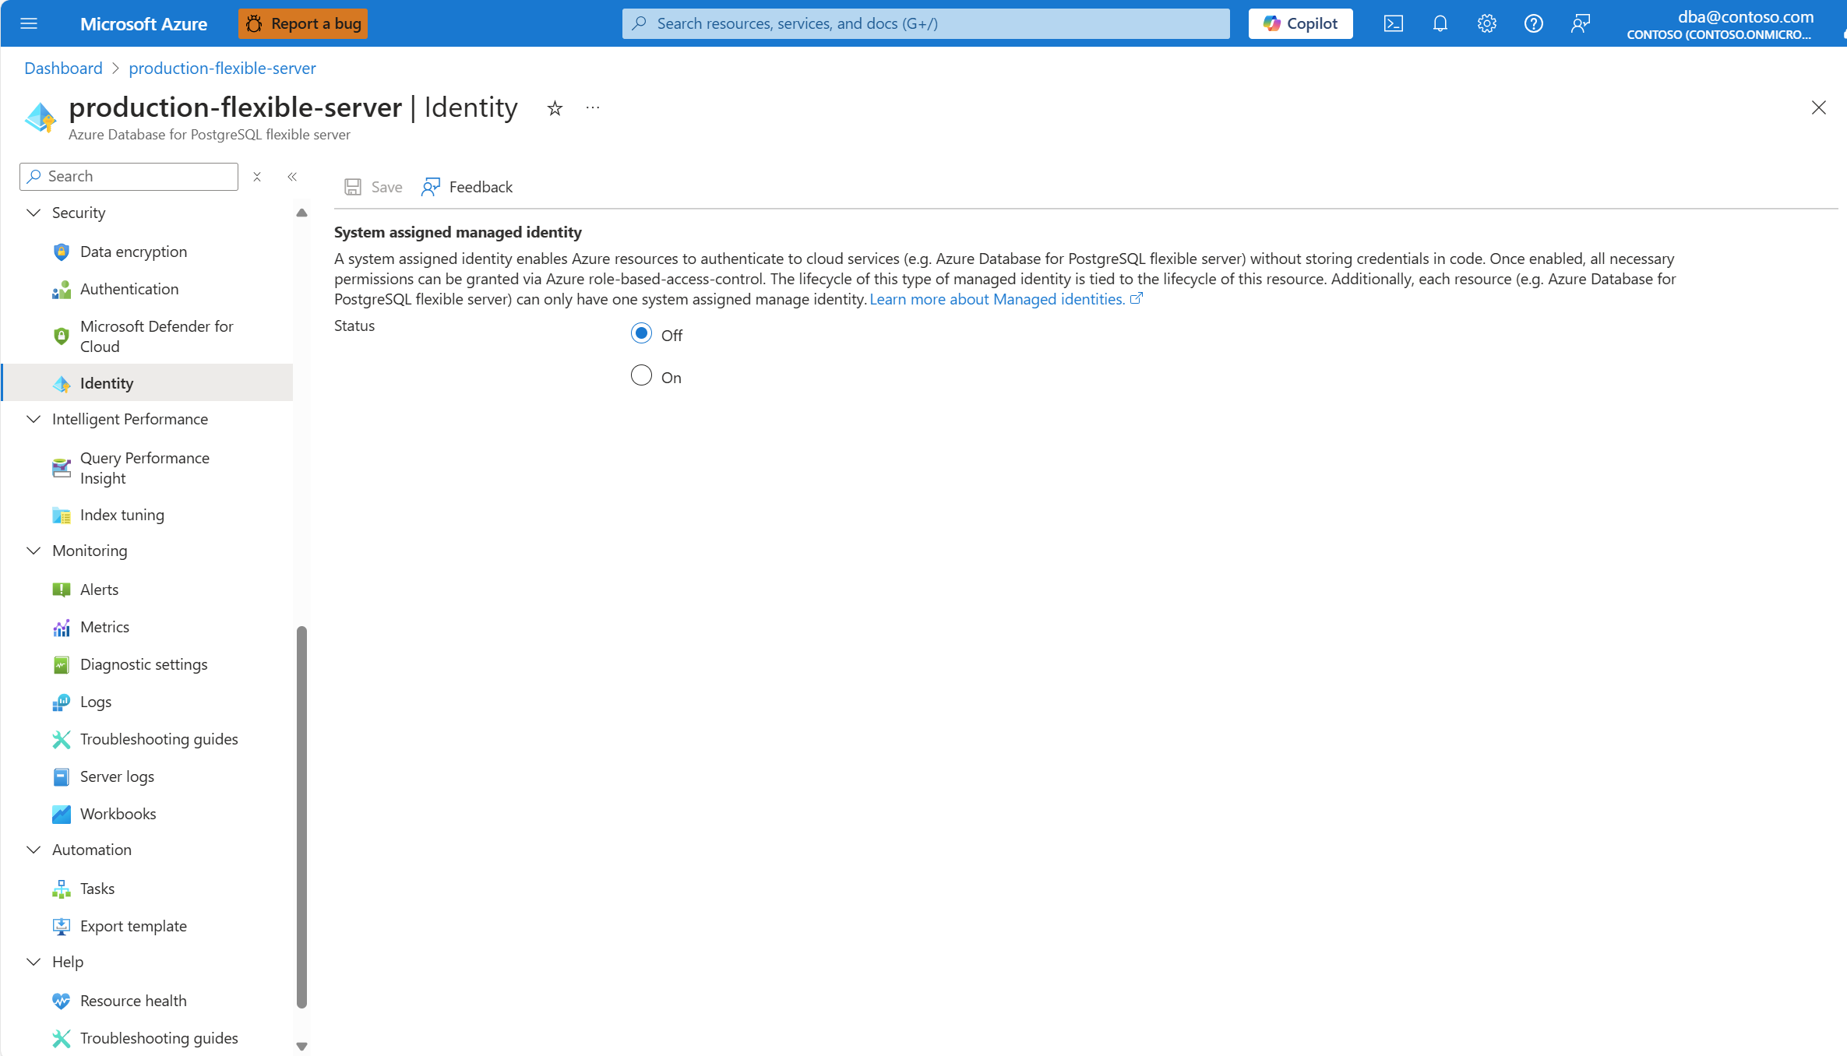Open Microsoft Defender for Cloud
The image size is (1847, 1056).
156,336
